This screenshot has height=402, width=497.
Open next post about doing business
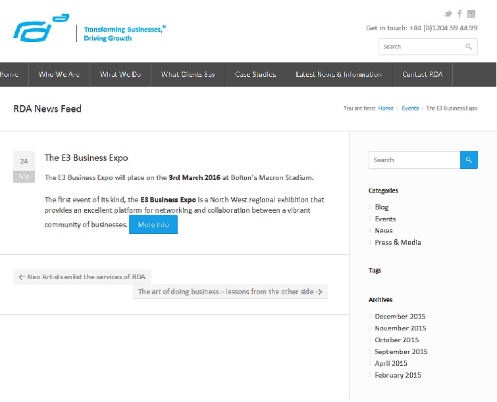[x=230, y=292]
